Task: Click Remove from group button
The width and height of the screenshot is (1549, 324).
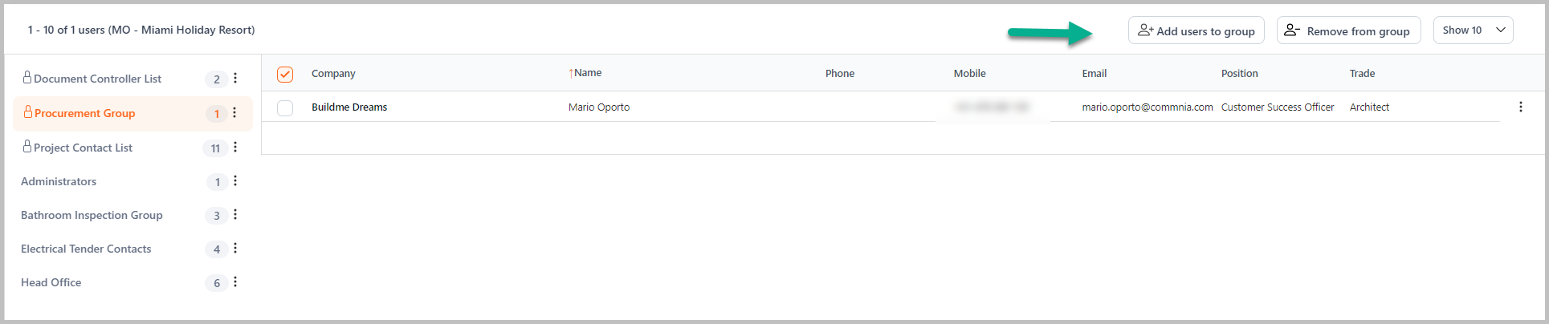Action: [x=1348, y=30]
